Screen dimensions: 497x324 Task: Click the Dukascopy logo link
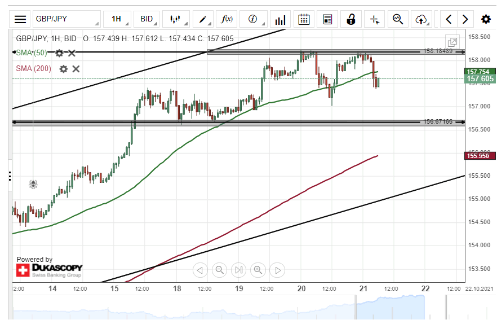coord(50,270)
